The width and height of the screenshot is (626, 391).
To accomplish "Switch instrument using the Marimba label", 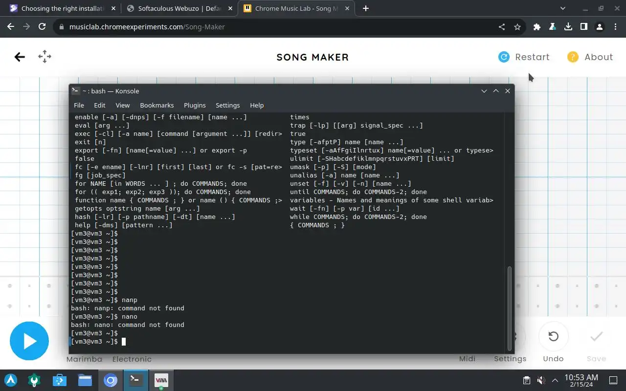I will [x=84, y=359].
